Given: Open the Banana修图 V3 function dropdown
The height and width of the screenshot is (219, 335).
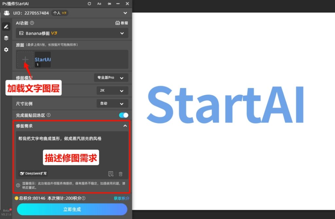Looking at the screenshot, I should (122, 33).
